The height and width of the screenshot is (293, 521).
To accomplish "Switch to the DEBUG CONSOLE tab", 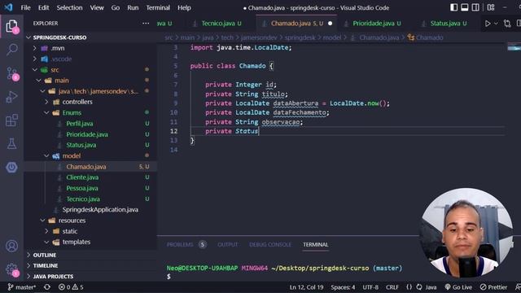I will tap(270, 244).
